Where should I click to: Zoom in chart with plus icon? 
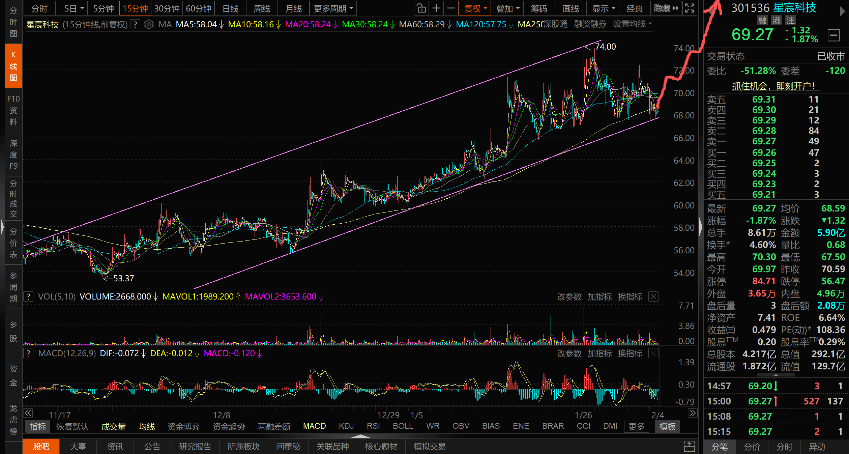point(436,8)
